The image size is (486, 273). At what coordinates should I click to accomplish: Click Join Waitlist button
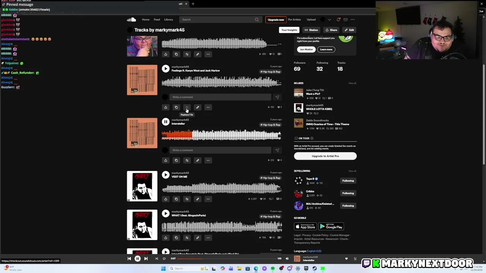coord(306,49)
